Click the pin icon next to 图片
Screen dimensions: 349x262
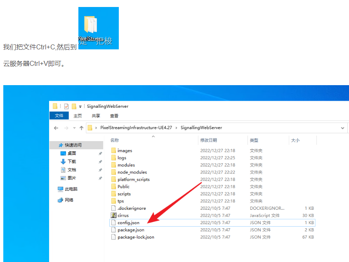coord(100,178)
